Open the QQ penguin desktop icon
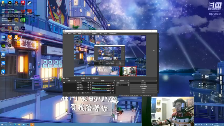224x126 pixels. pos(16,3)
